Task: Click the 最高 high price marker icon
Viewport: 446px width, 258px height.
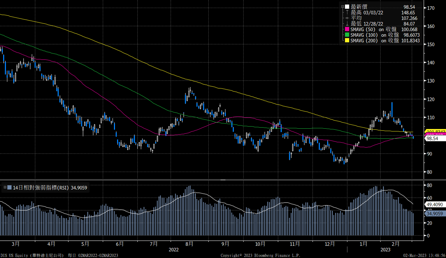Action: [x=347, y=12]
